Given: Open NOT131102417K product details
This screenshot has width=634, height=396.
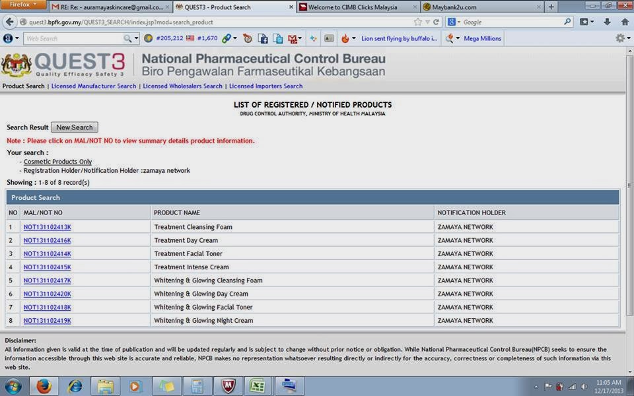Looking at the screenshot, I should pyautogui.click(x=48, y=280).
